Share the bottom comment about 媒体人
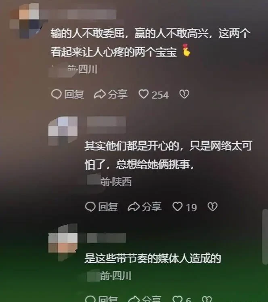This screenshot has height=302, width=268. (144, 299)
